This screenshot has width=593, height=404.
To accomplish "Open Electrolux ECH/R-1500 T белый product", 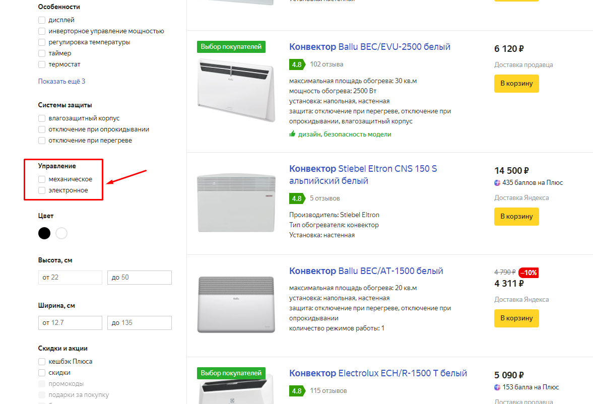I will pos(378,373).
